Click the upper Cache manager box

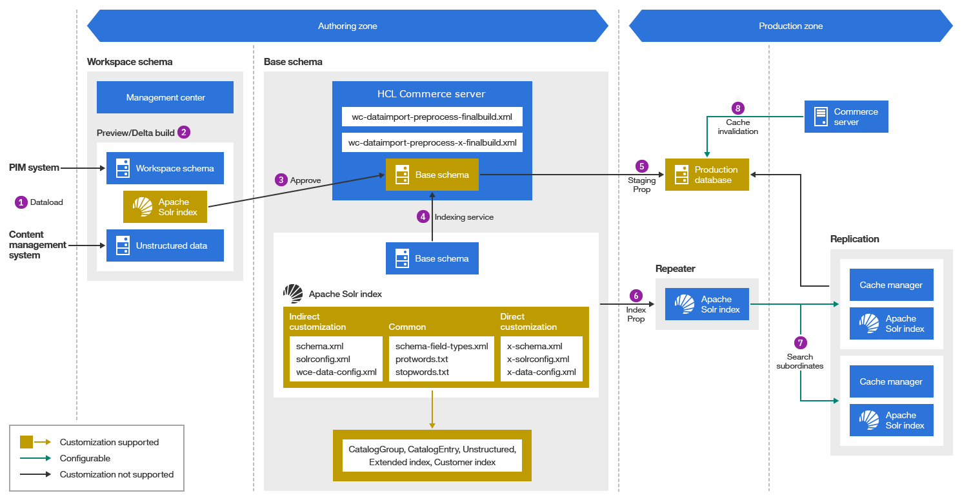891,285
